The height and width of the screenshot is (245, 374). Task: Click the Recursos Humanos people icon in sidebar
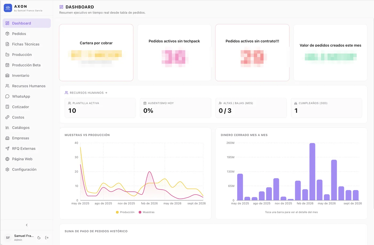(x=7, y=86)
